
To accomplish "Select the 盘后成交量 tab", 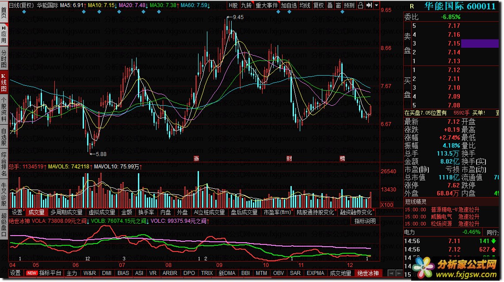I will [244, 212].
